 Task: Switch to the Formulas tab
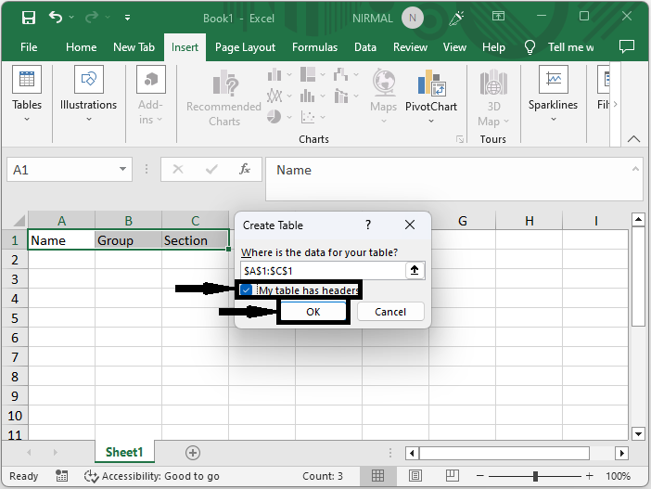[314, 47]
